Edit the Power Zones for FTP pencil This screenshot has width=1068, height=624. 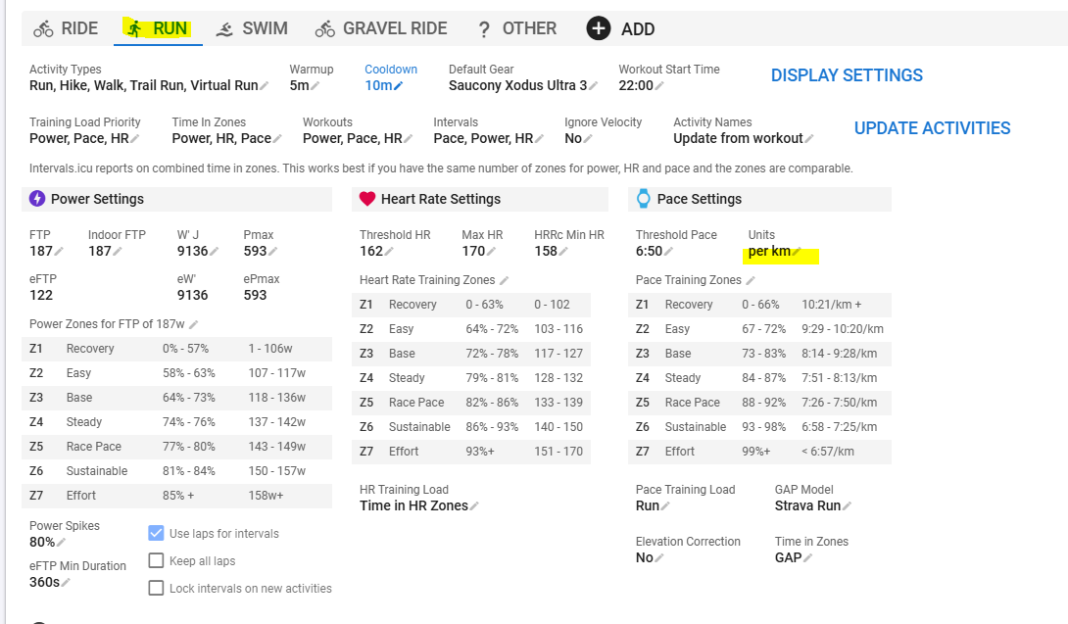pyautogui.click(x=193, y=324)
